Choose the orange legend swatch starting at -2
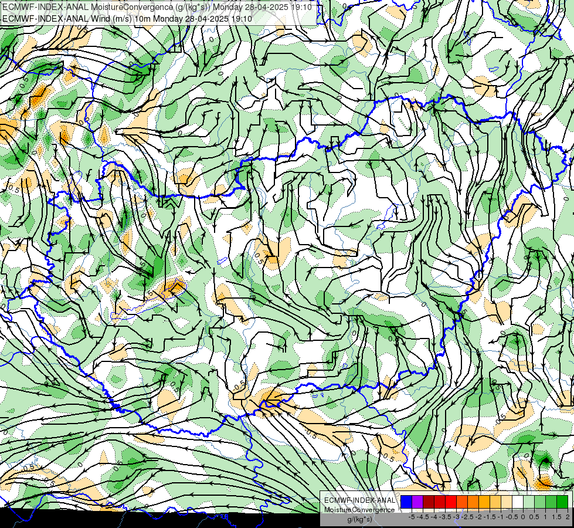 pos(473,502)
